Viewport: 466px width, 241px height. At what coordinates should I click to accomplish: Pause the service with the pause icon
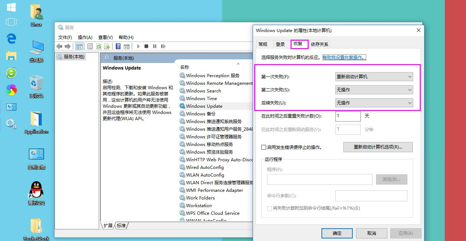155,46
